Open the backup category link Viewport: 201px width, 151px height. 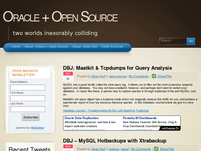point(114,149)
